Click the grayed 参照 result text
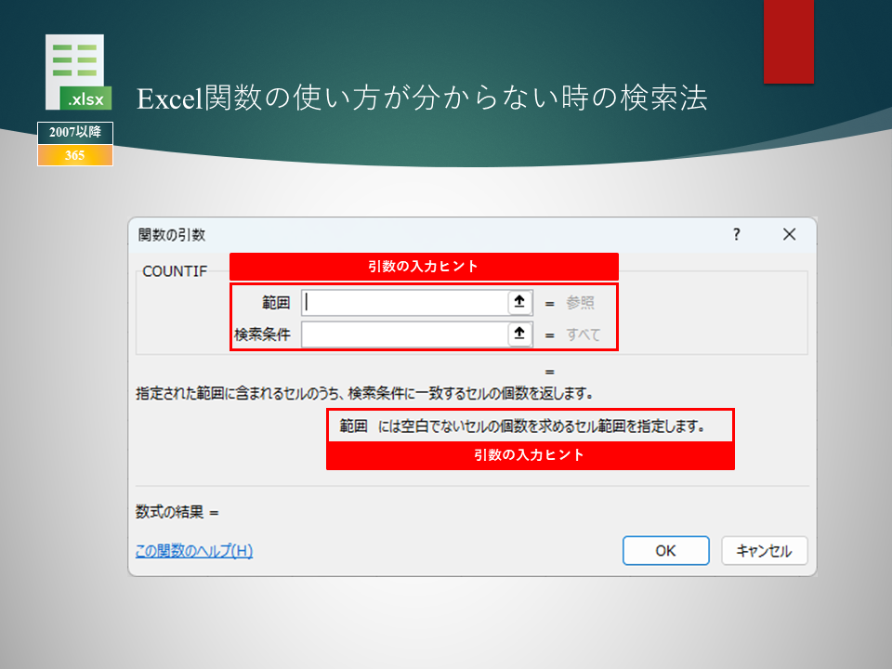This screenshot has width=892, height=669. coord(580,303)
